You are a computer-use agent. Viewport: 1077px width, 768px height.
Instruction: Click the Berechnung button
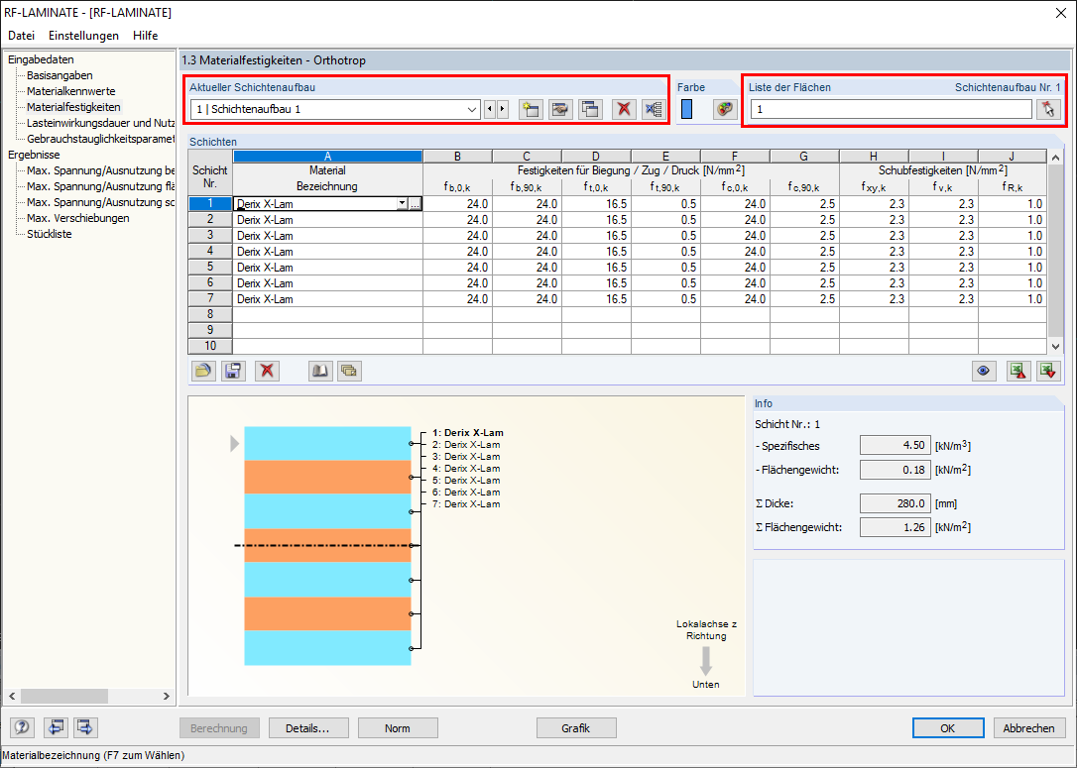coord(219,728)
